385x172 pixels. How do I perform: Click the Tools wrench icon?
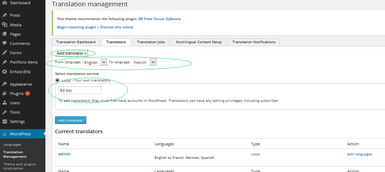point(4,112)
